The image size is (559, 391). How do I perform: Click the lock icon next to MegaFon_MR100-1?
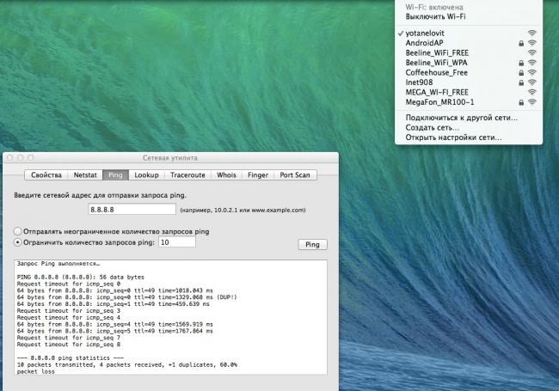tap(521, 102)
